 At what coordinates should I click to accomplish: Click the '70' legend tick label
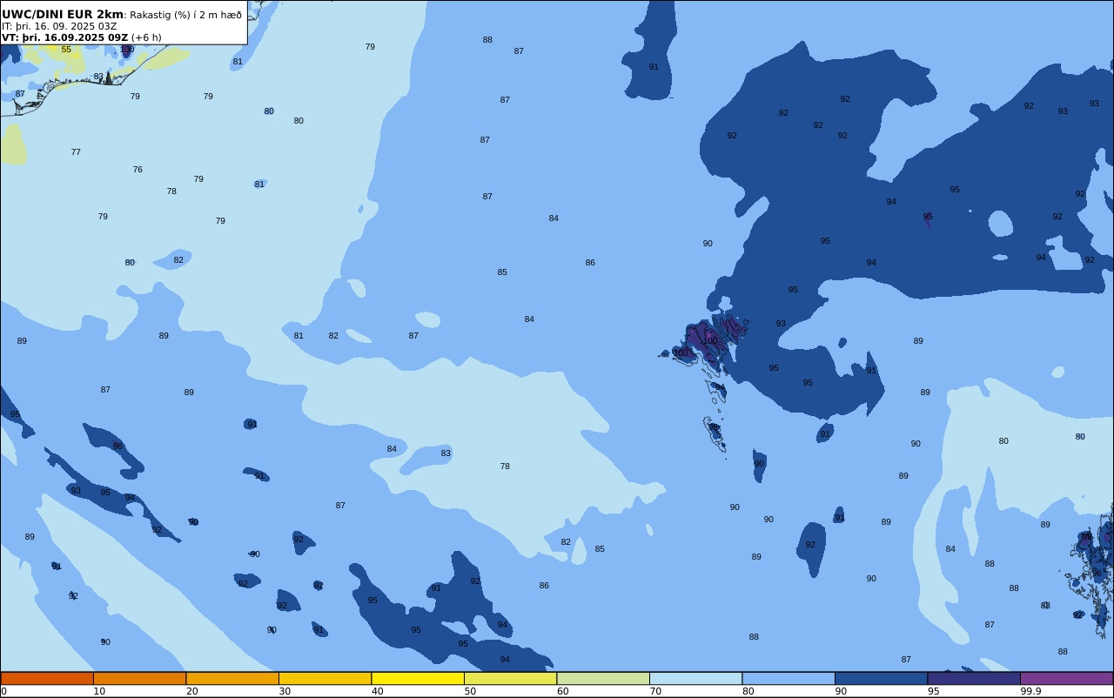[655, 691]
